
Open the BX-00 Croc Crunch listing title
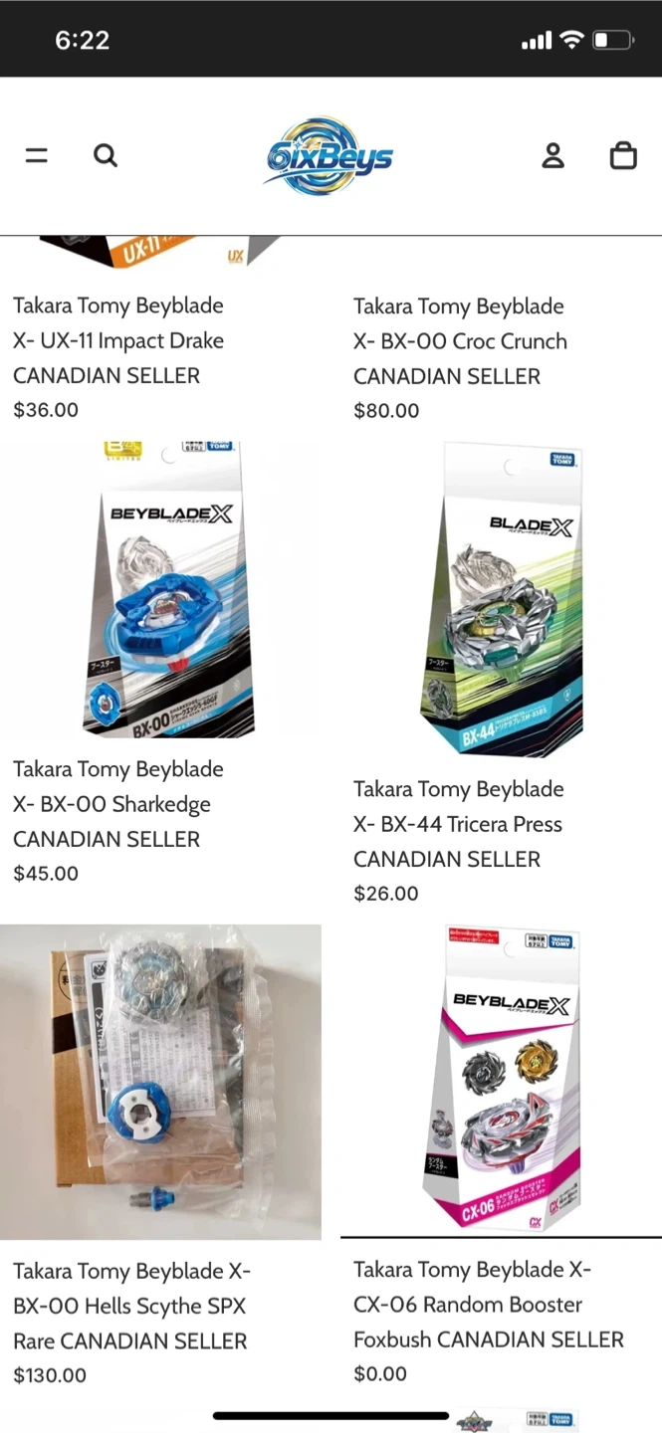460,341
